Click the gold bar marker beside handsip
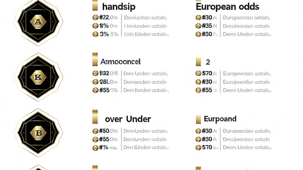Image resolution: width=303 pixels, height=170 pixels. 95,6
